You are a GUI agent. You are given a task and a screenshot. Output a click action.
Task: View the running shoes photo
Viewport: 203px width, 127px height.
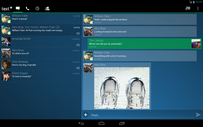pos(122,88)
